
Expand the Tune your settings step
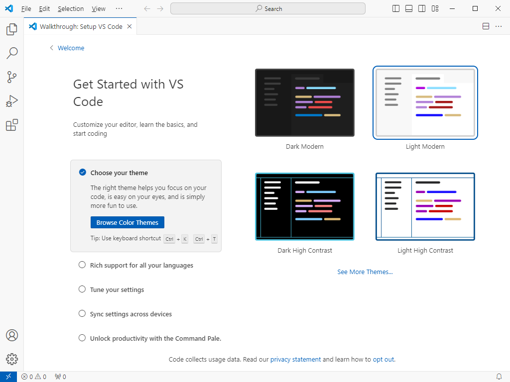coord(117,290)
